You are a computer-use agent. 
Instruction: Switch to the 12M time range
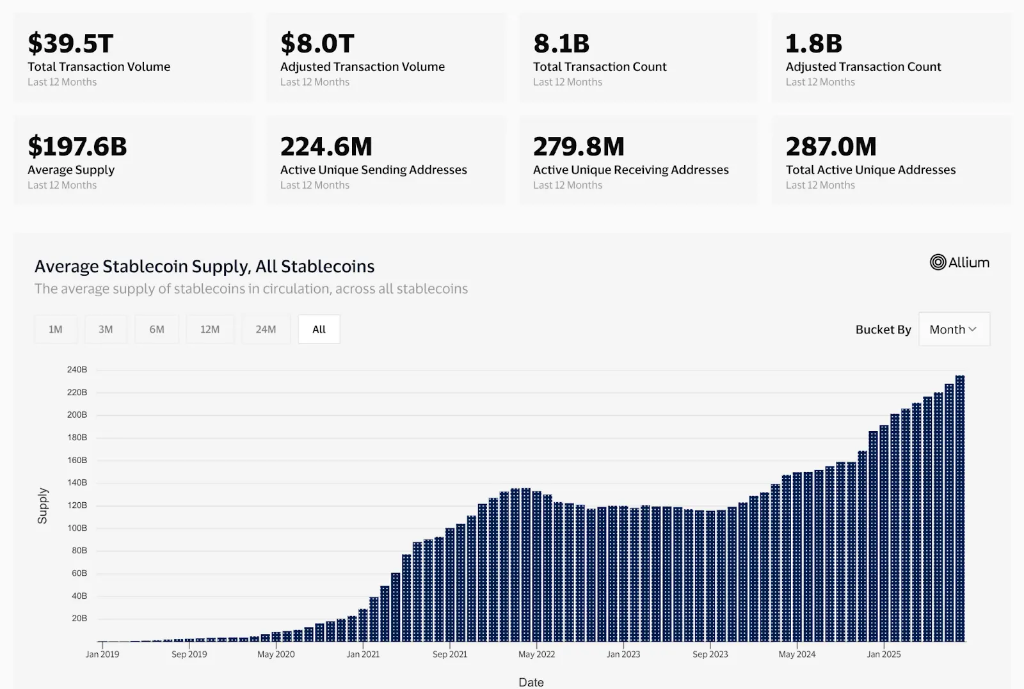pyautogui.click(x=210, y=329)
